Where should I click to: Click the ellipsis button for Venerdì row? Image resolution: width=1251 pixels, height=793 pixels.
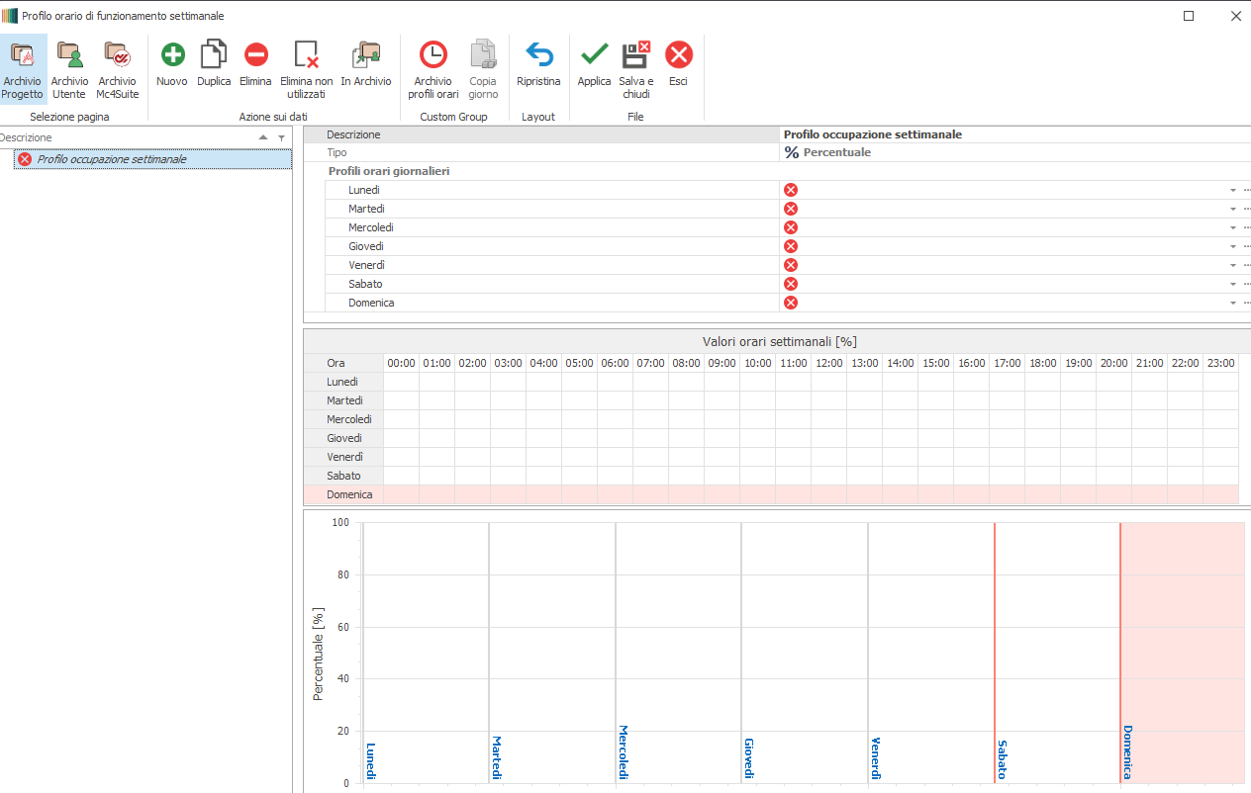click(x=1246, y=265)
